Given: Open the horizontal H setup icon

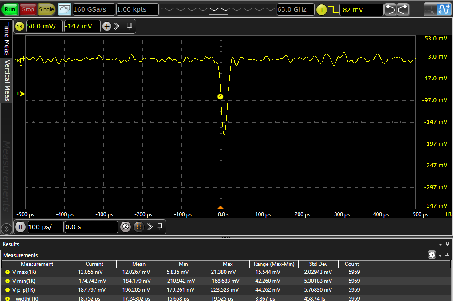Looking at the screenshot, I should [x=20, y=227].
